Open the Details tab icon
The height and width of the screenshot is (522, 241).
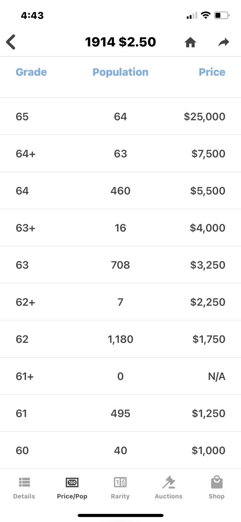[24, 482]
